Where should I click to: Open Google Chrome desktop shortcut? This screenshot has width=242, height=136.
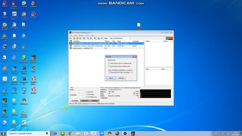pyautogui.click(x=24, y=16)
